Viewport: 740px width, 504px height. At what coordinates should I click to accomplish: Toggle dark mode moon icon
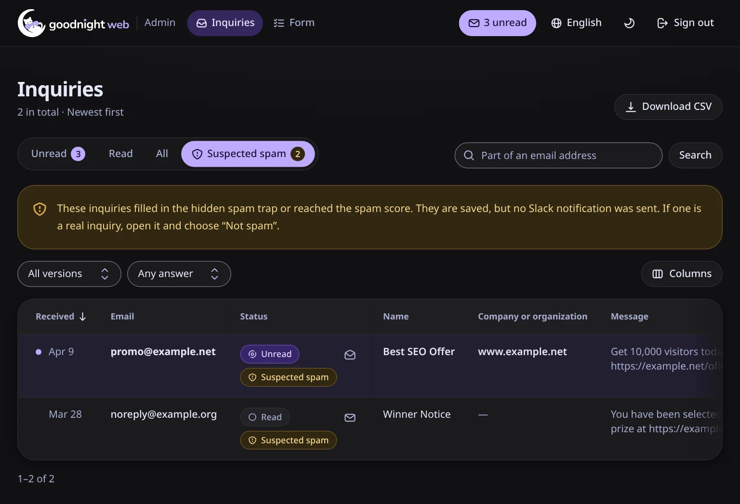pos(629,23)
